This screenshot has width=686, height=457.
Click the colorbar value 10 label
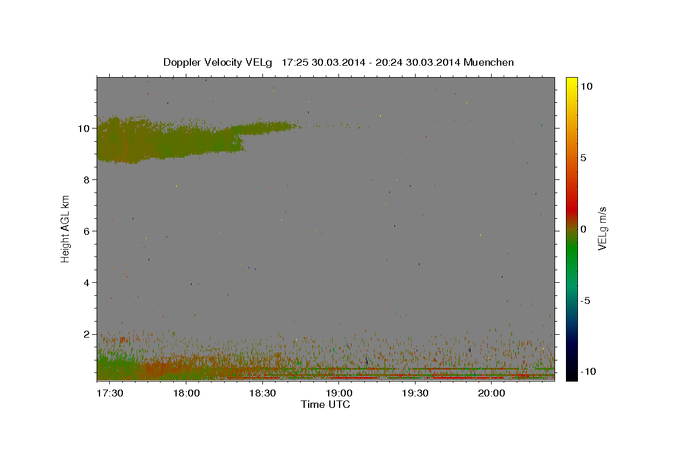pos(586,86)
